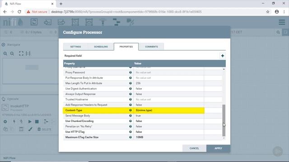Open a new browser tab

point(61,4)
